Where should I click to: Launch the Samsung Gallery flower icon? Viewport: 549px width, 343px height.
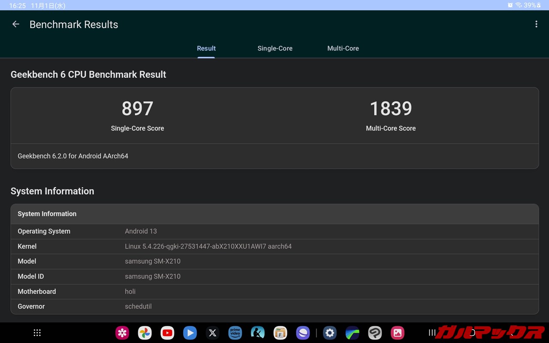[x=122, y=333]
